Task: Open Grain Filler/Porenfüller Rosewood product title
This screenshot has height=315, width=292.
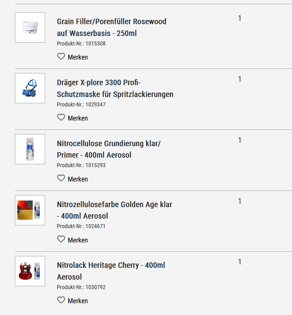Action: pos(112,27)
